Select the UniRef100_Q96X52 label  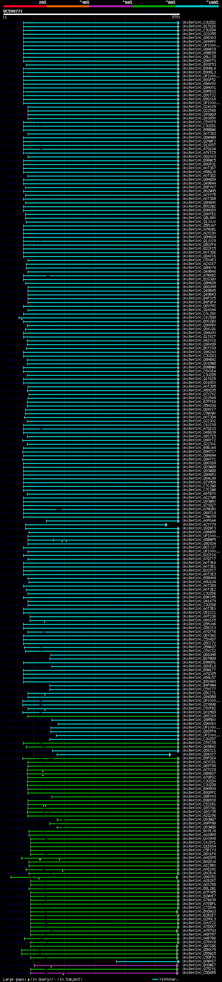pos(199,877)
